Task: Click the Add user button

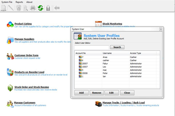Action: point(81,93)
